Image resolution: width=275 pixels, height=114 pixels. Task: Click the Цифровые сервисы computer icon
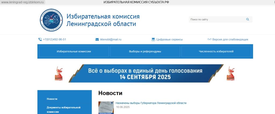click(153, 40)
